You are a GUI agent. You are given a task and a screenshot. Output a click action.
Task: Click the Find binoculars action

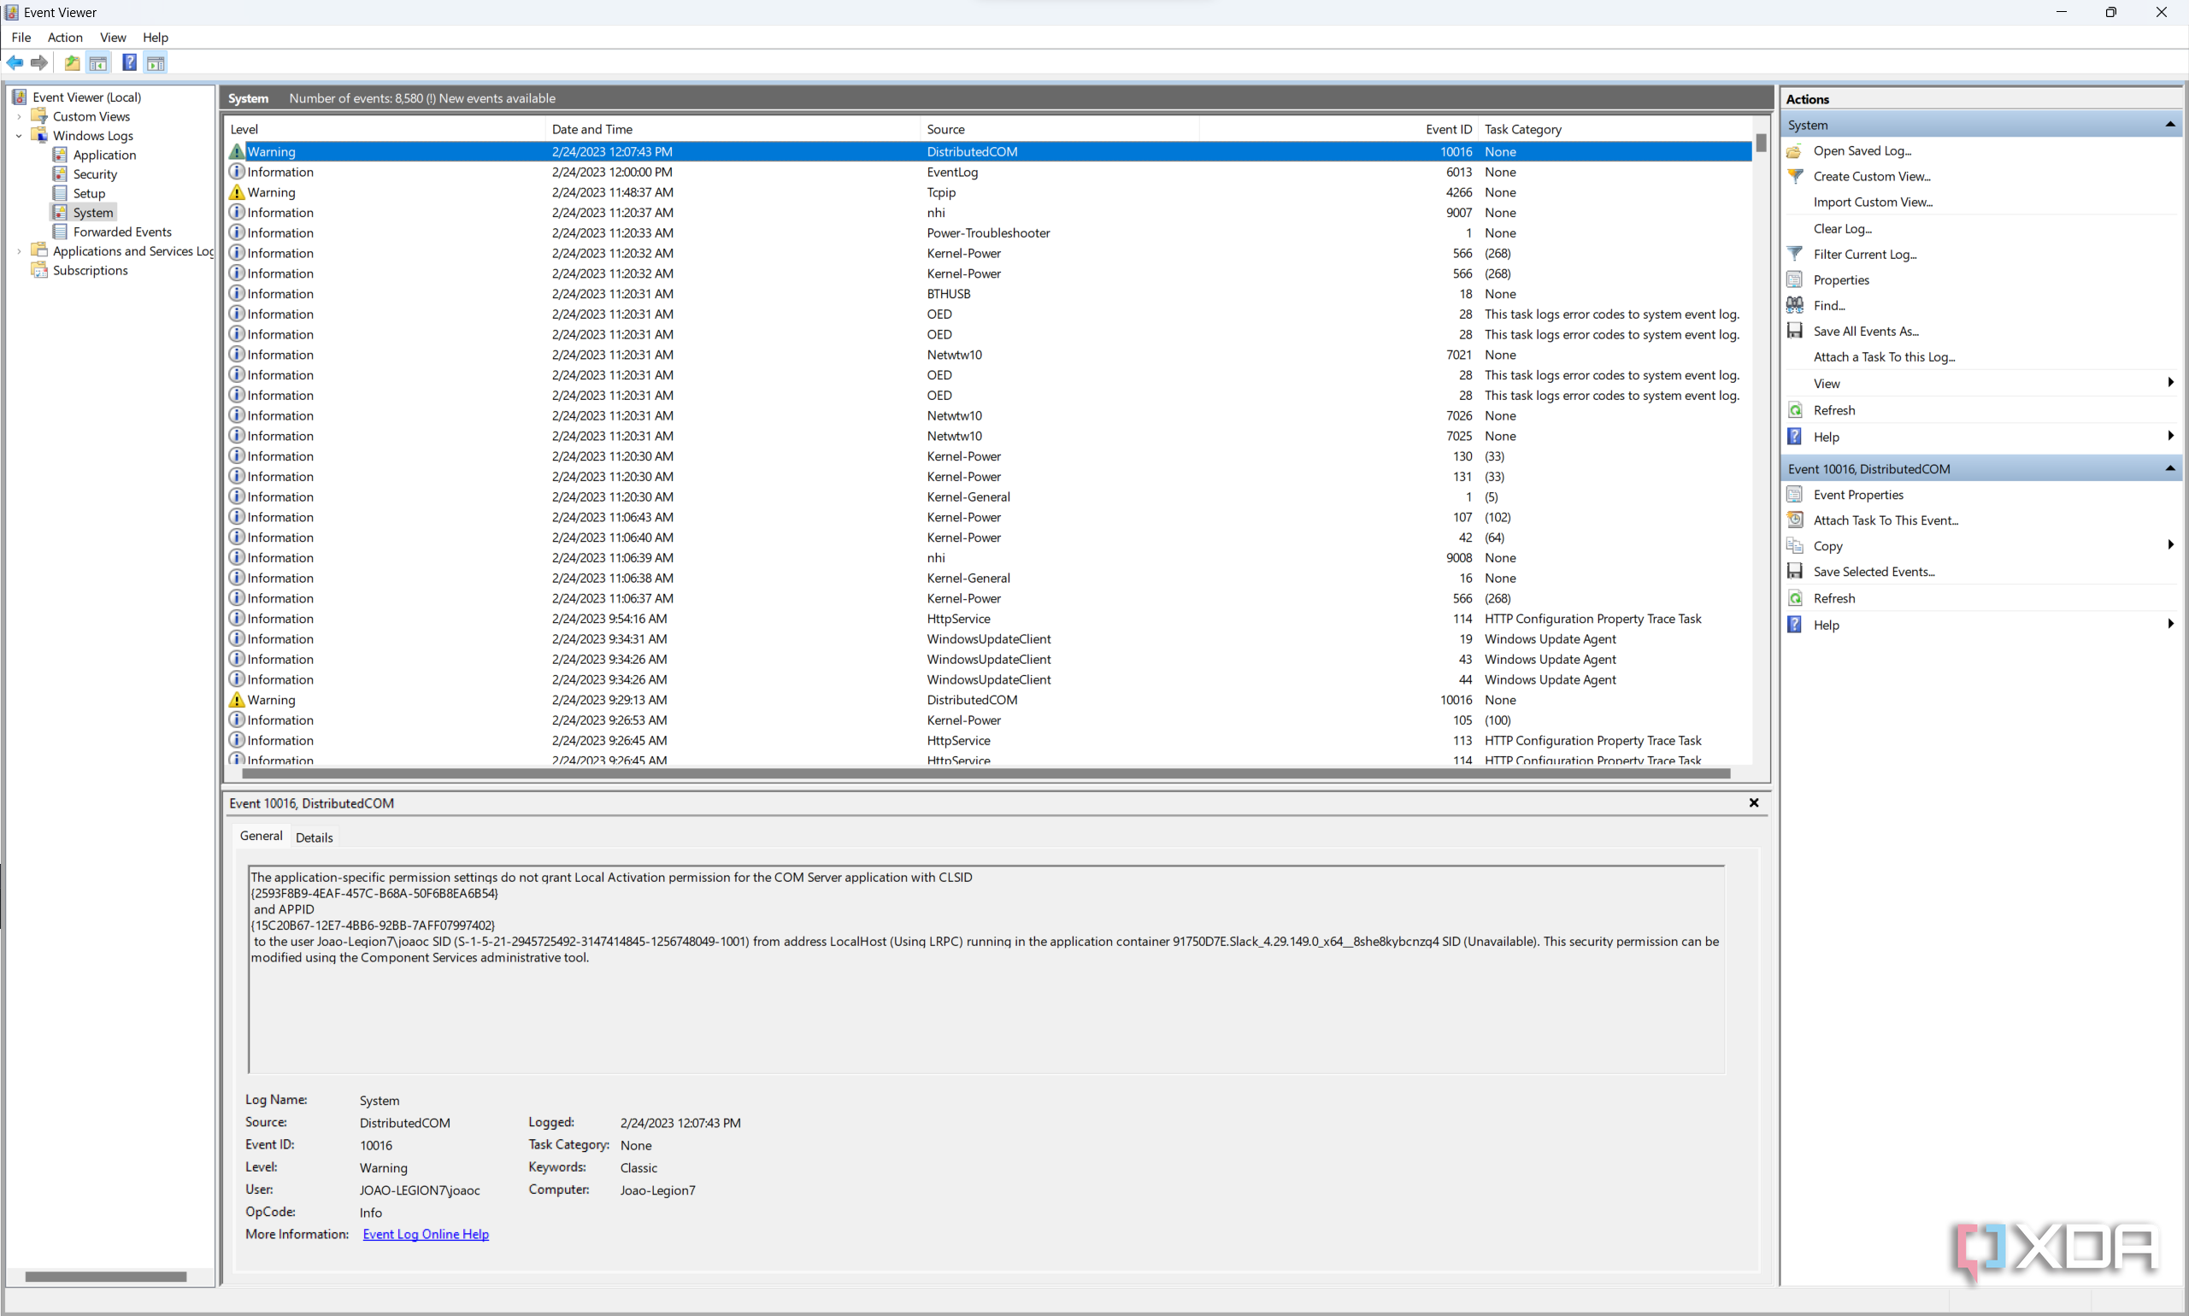point(1828,306)
